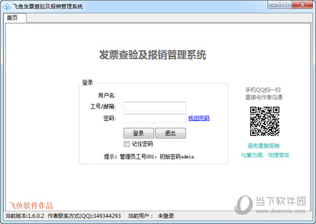Click the 发票查验及报销管理系统 heading
This screenshot has height=224, width=316.
click(153, 55)
